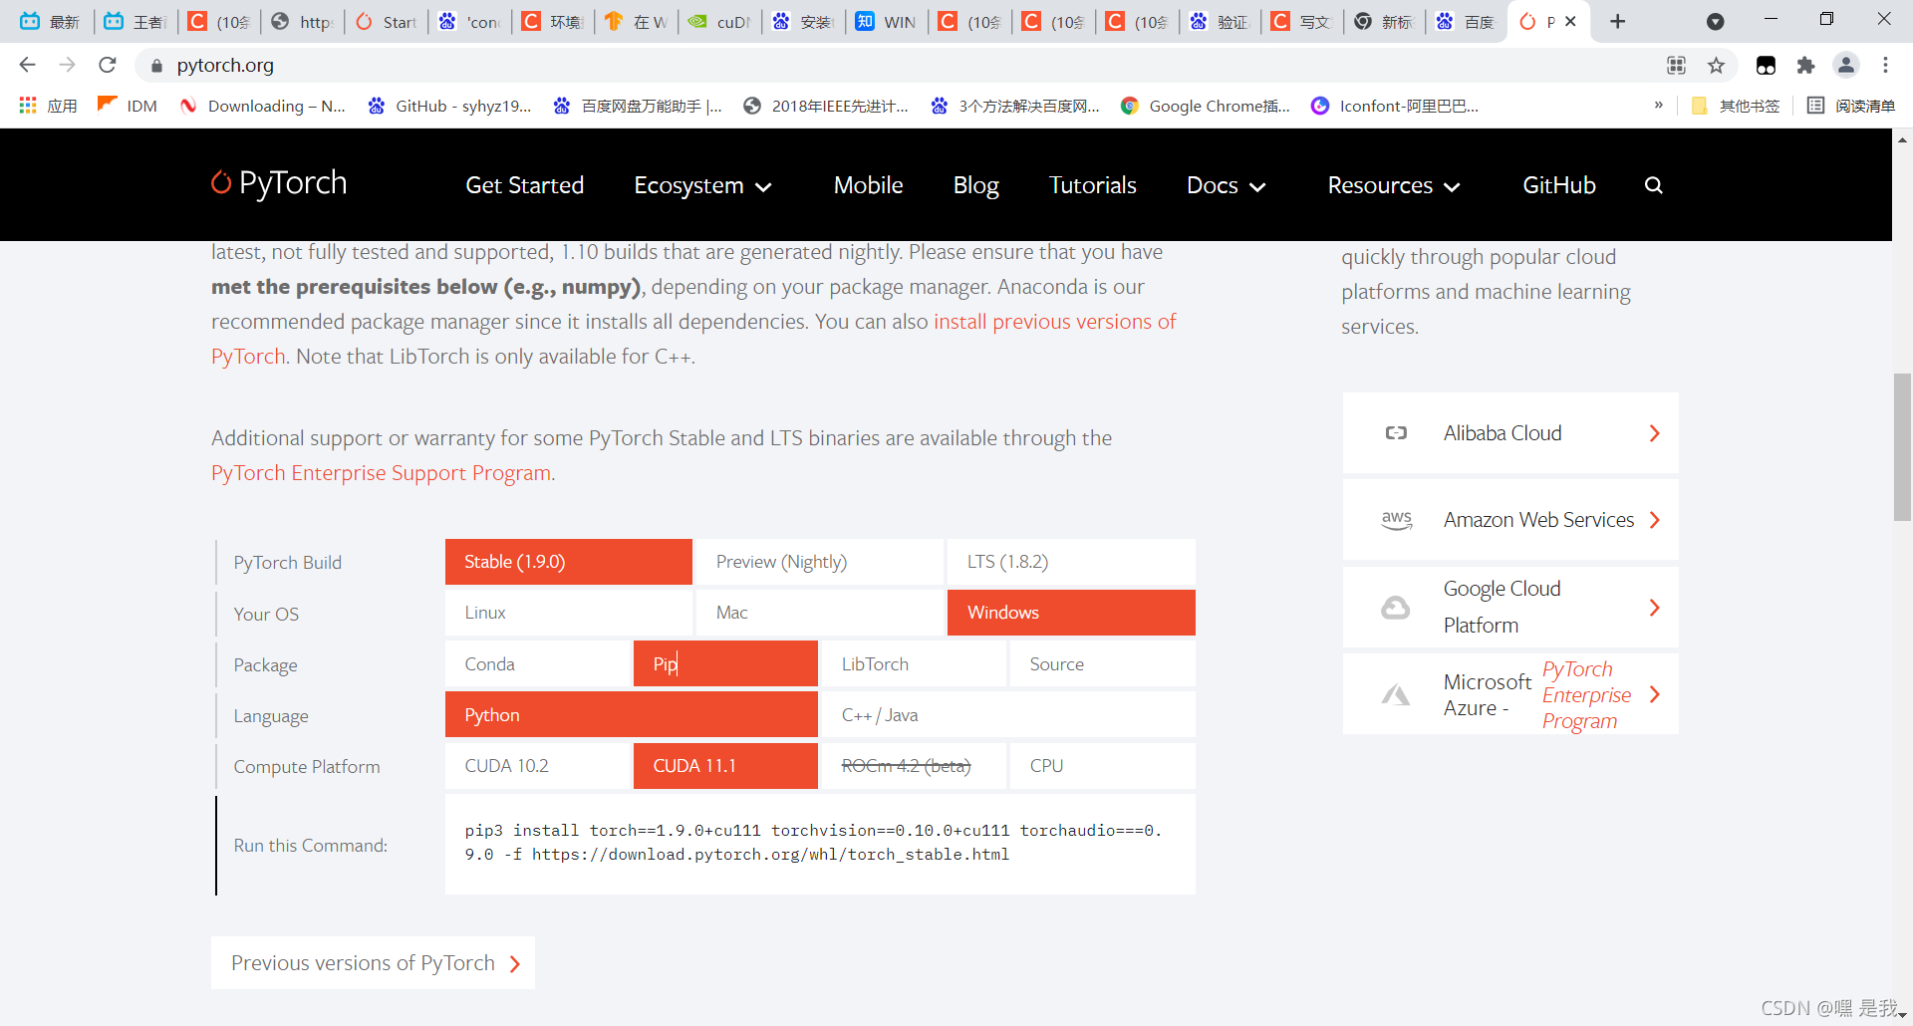Open tab search dropdown circle icon
This screenshot has width=1913, height=1026.
[1715, 21]
